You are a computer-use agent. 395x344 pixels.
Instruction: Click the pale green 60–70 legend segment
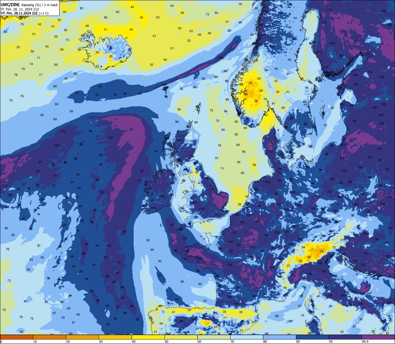(214, 337)
